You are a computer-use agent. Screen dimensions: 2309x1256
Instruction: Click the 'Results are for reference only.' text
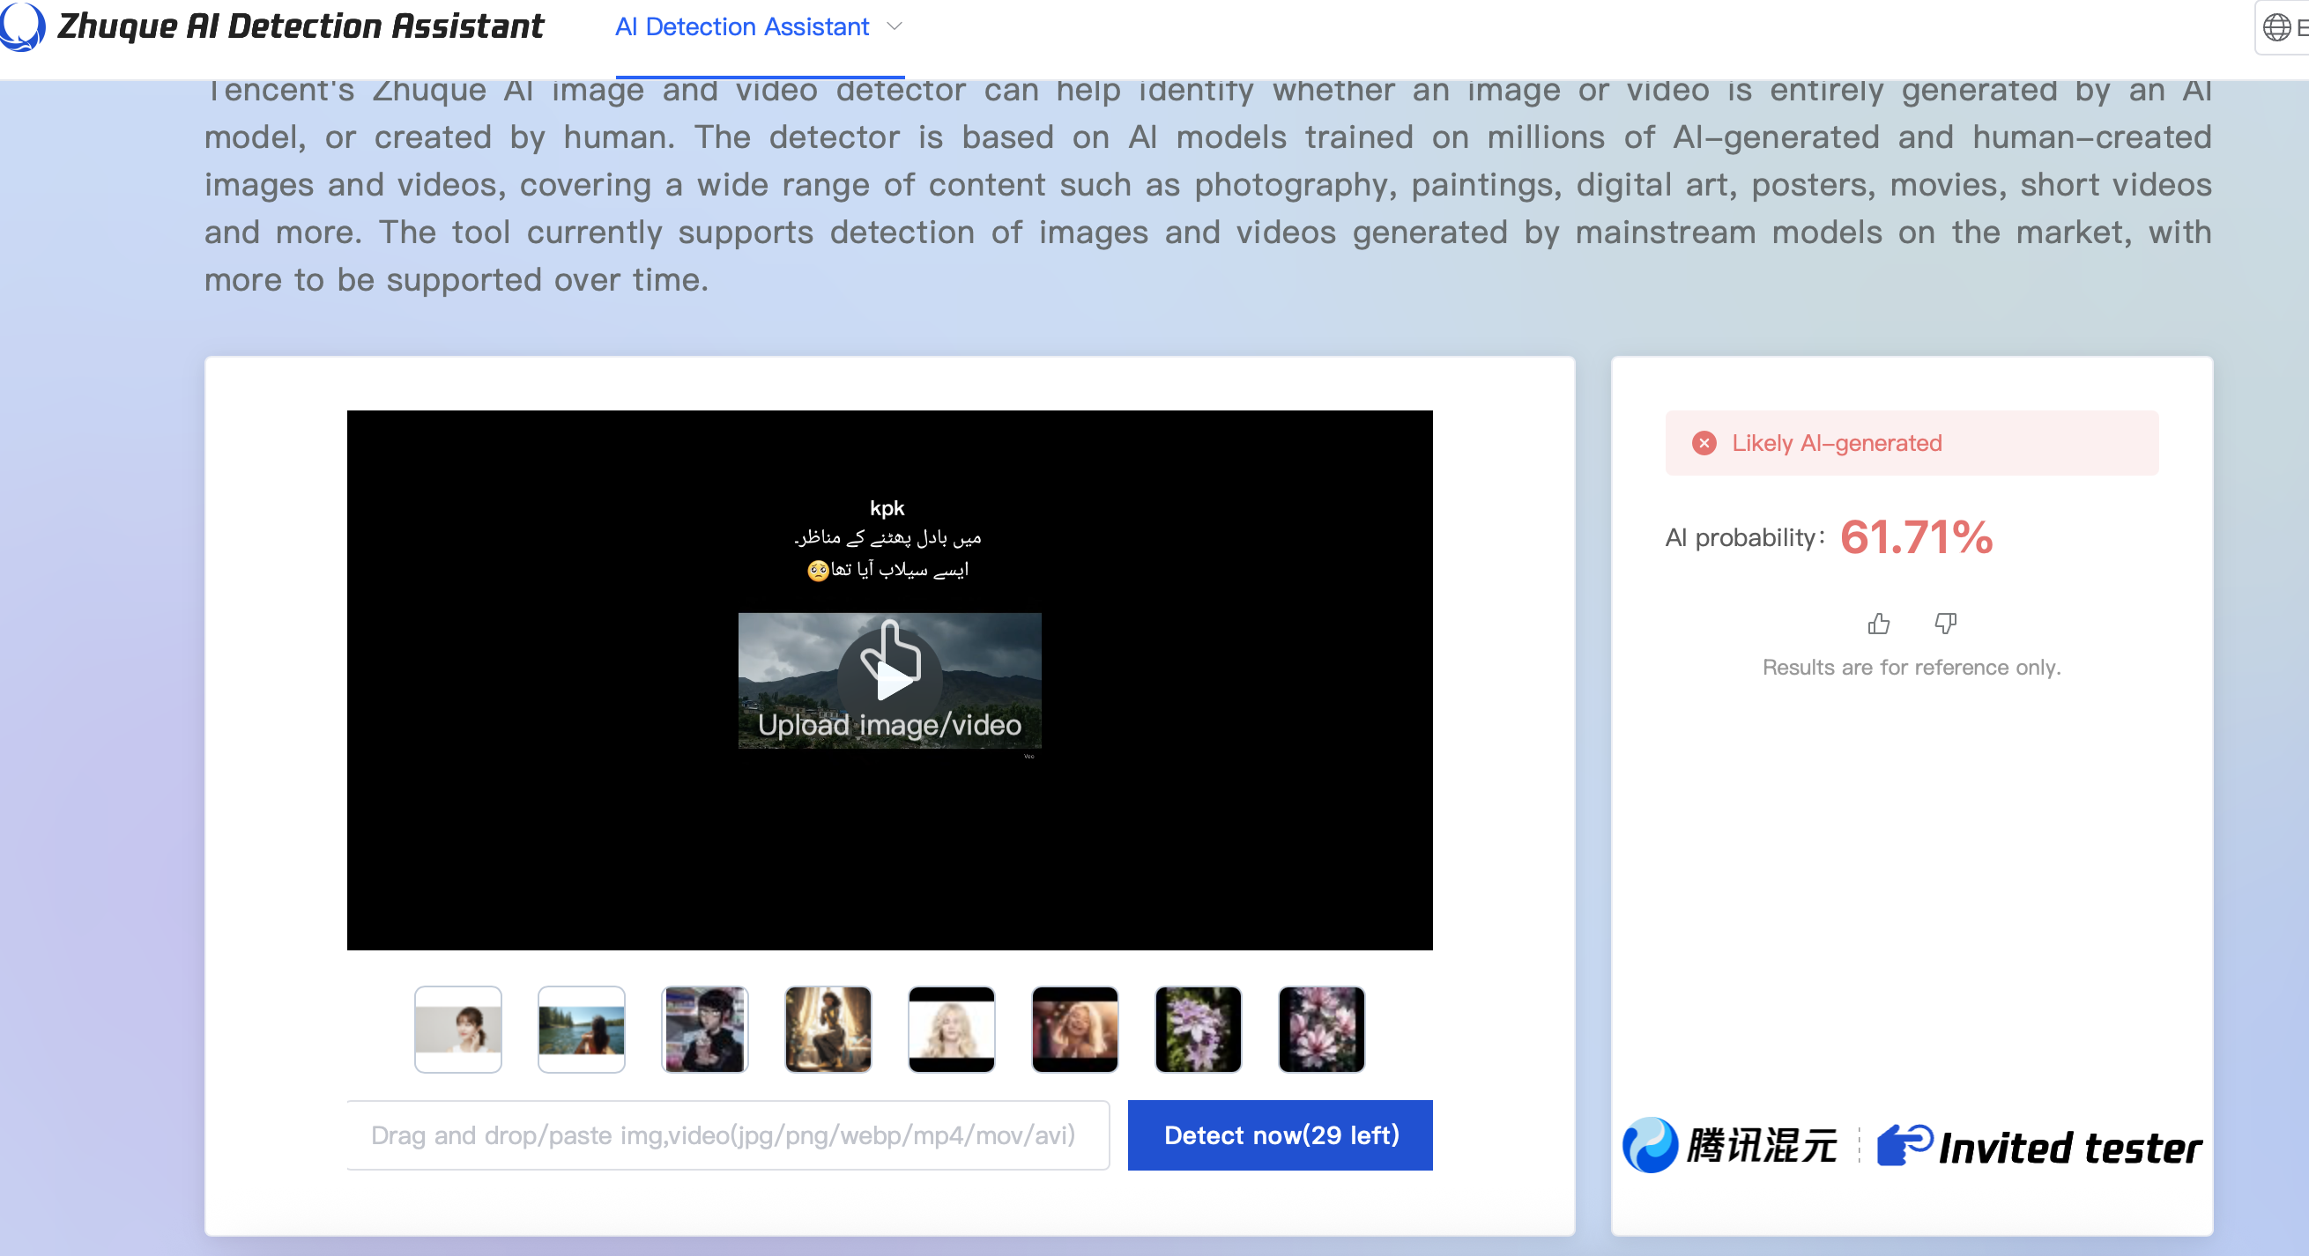tap(1911, 668)
